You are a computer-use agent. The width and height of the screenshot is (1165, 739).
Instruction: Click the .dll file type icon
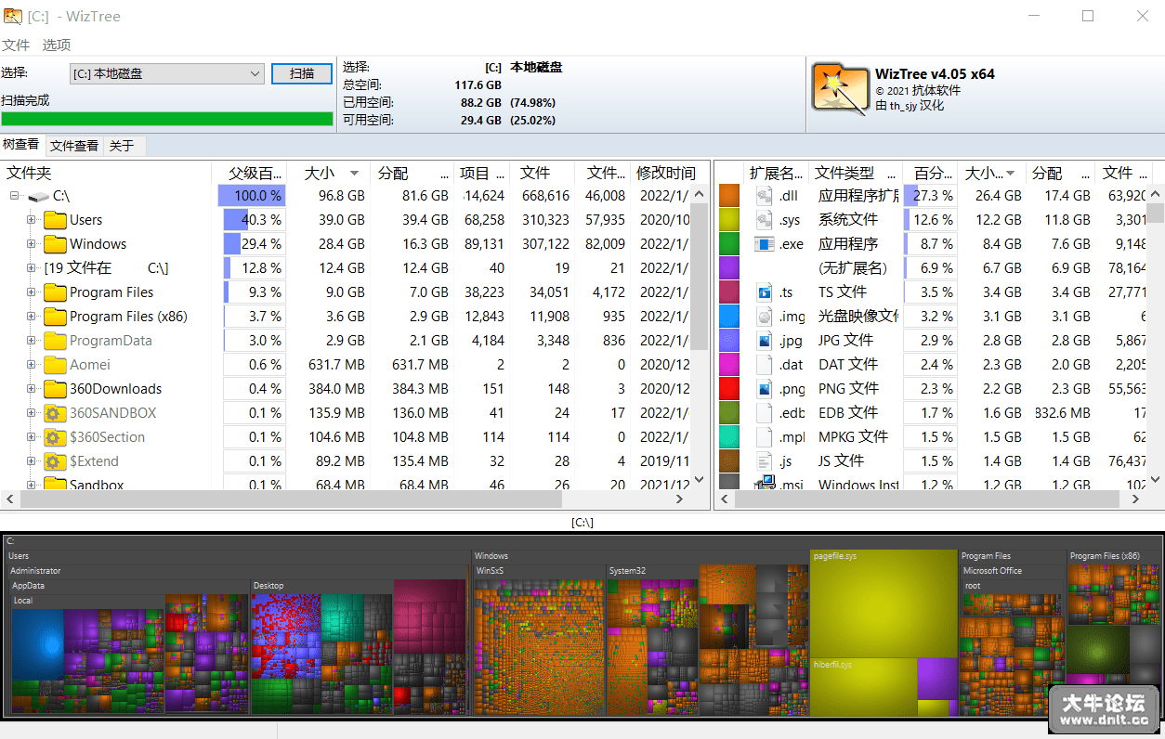pos(765,196)
